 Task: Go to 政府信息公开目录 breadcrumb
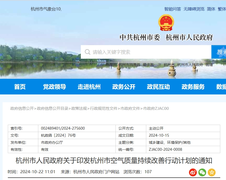(x=53, y=108)
